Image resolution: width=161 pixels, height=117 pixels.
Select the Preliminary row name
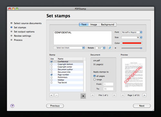point(62,77)
